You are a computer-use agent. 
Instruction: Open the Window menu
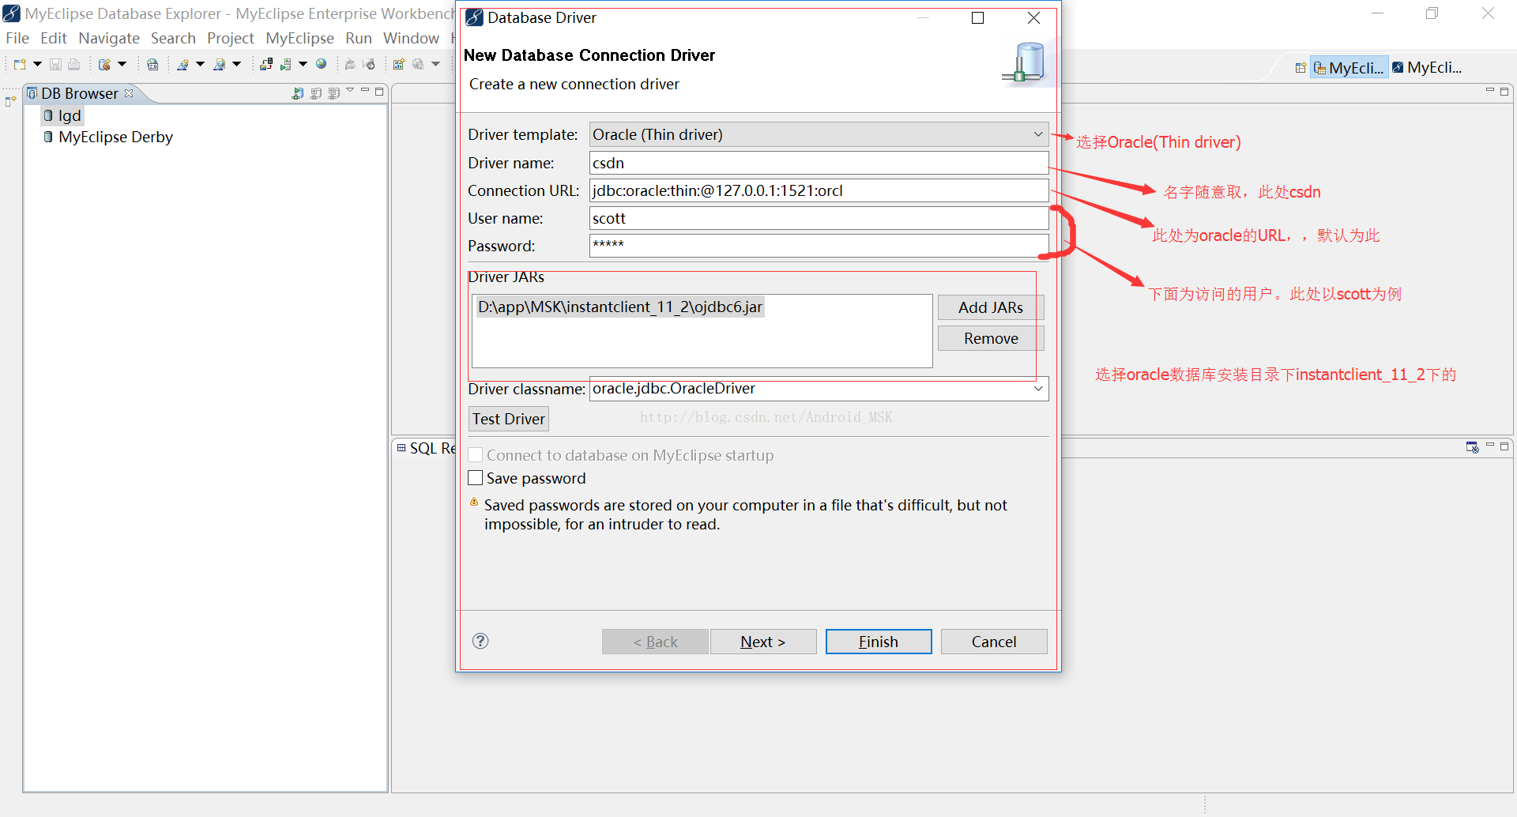411,38
